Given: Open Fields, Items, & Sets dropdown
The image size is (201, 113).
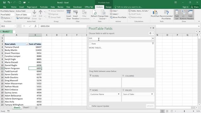Looking at the screenshot, I should pyautogui.click(x=139, y=11).
